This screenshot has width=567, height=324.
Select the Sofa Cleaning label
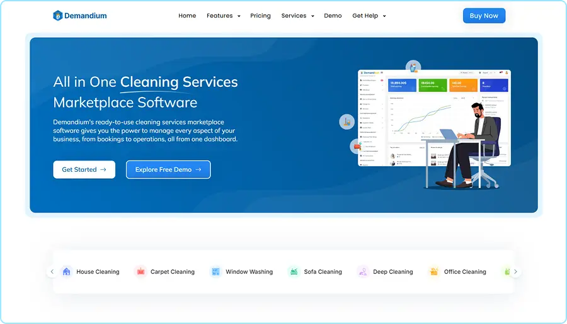click(323, 272)
